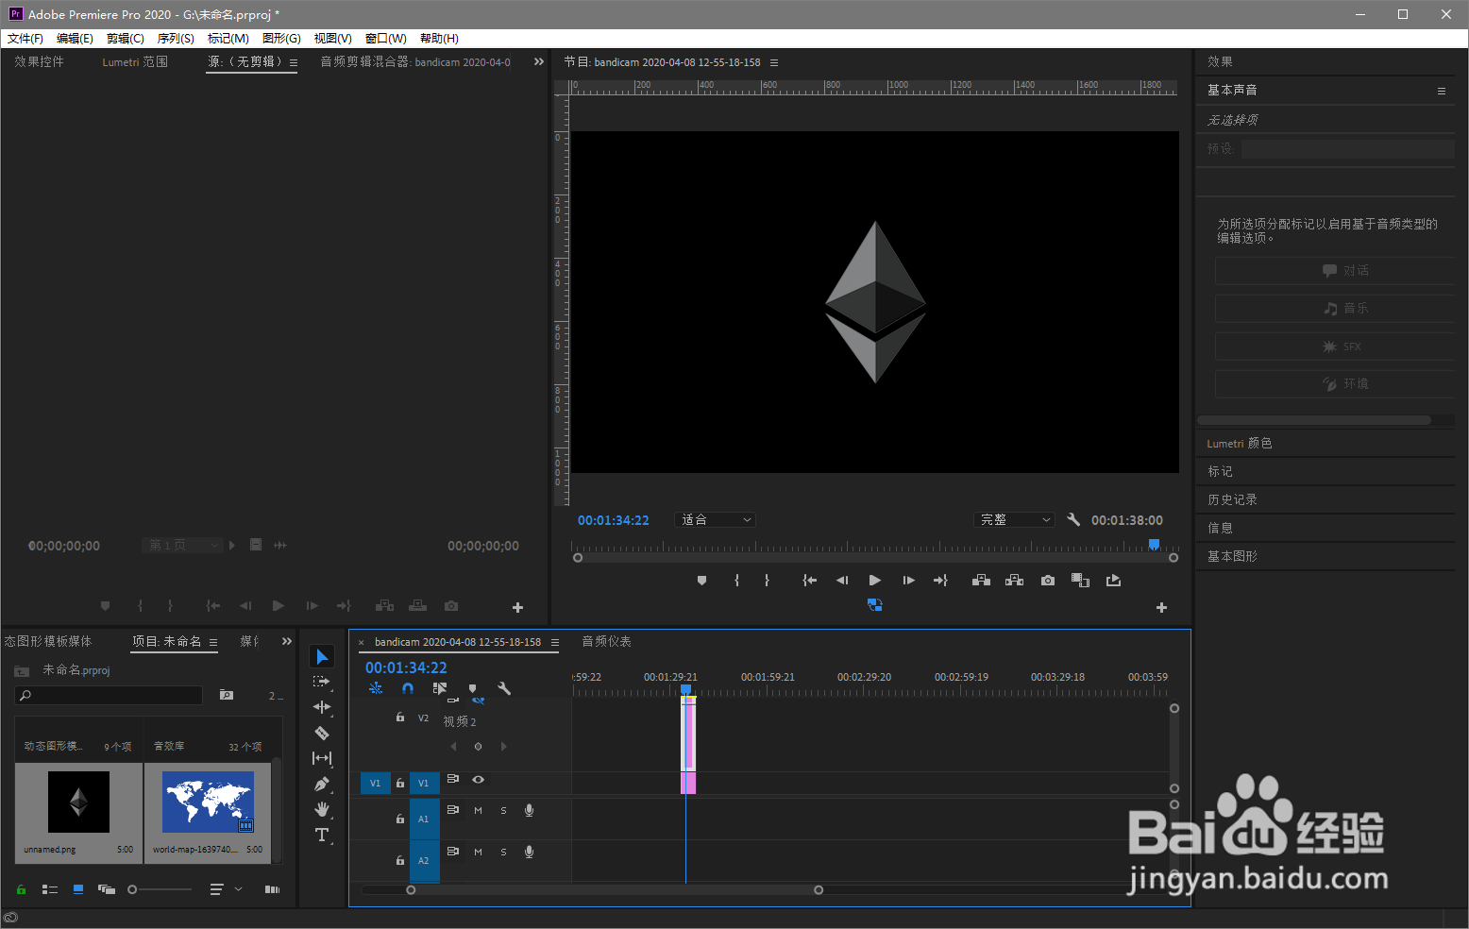Viewport: 1469px width, 929px height.
Task: Click the new bin search icon in project panel
Action: [x=227, y=695]
